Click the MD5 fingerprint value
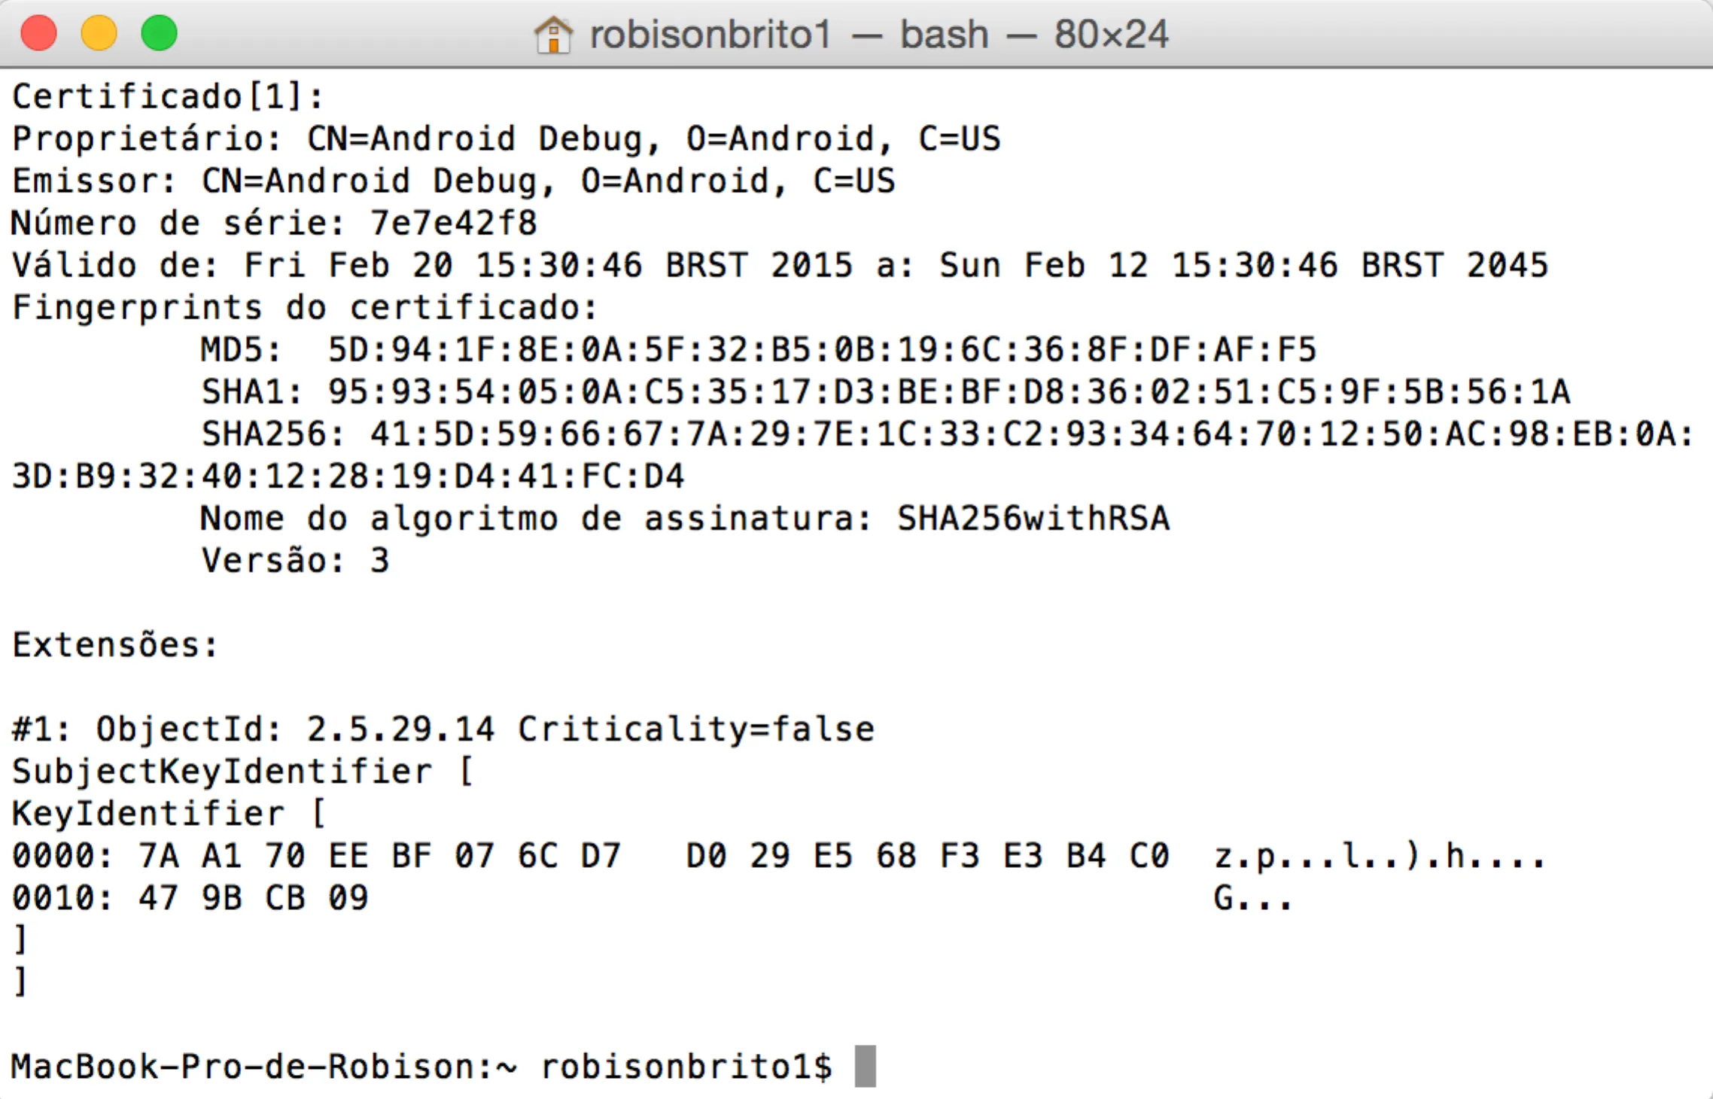Viewport: 1713px width, 1099px height. coord(822,350)
